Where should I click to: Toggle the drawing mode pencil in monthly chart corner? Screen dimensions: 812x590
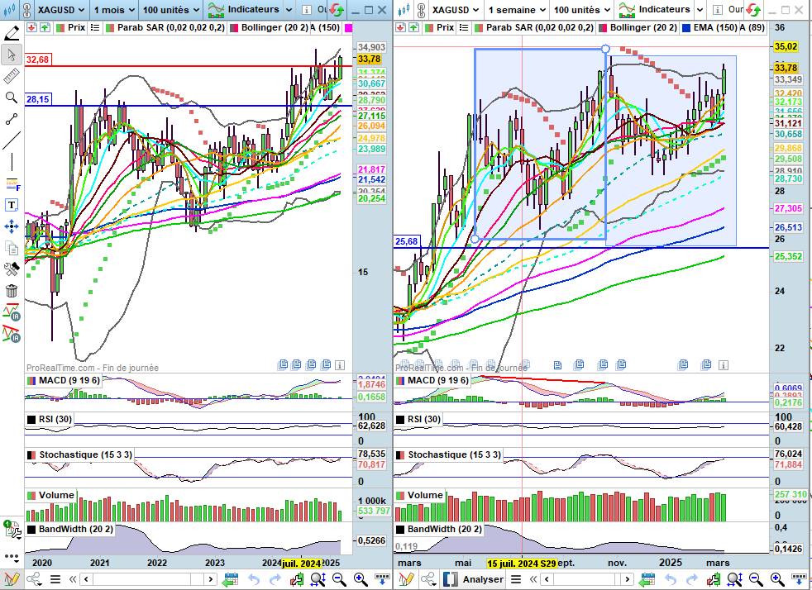coord(12,579)
